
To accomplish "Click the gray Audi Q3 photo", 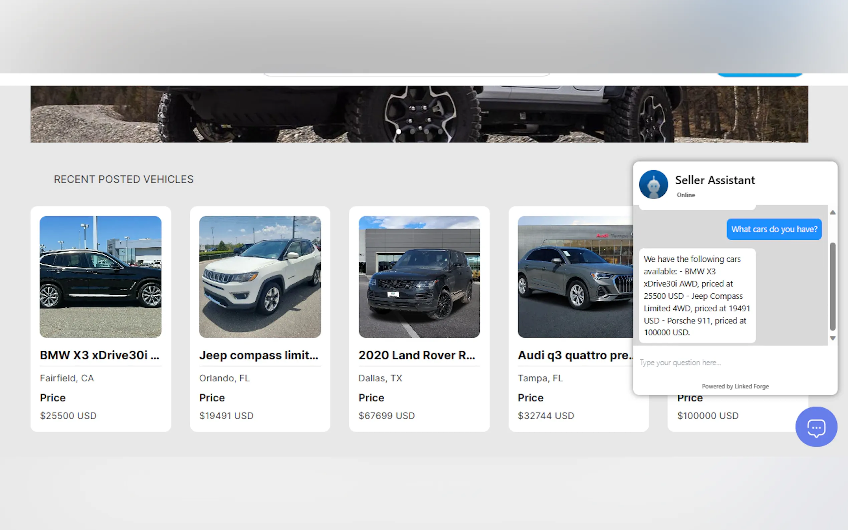I will point(575,277).
